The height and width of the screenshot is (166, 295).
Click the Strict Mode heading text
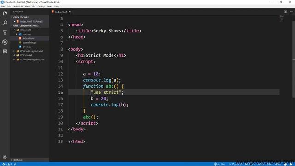[100, 55]
